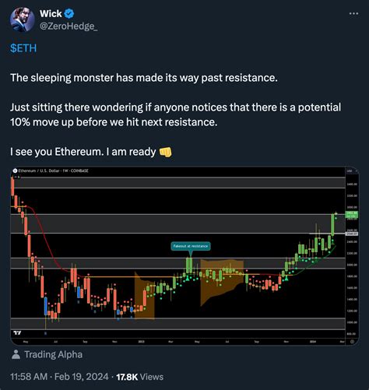Click the chart settings gear icon
The image size is (369, 390).
pos(352,342)
